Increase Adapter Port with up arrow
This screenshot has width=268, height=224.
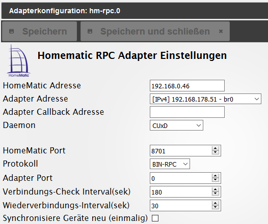[x=216, y=176]
